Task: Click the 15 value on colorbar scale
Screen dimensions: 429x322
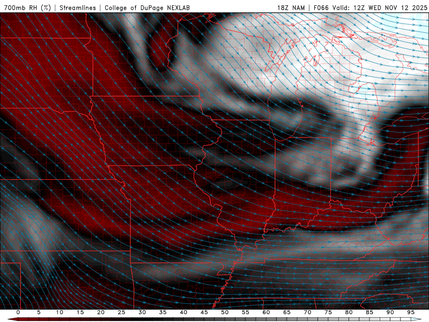Action: click(x=80, y=312)
